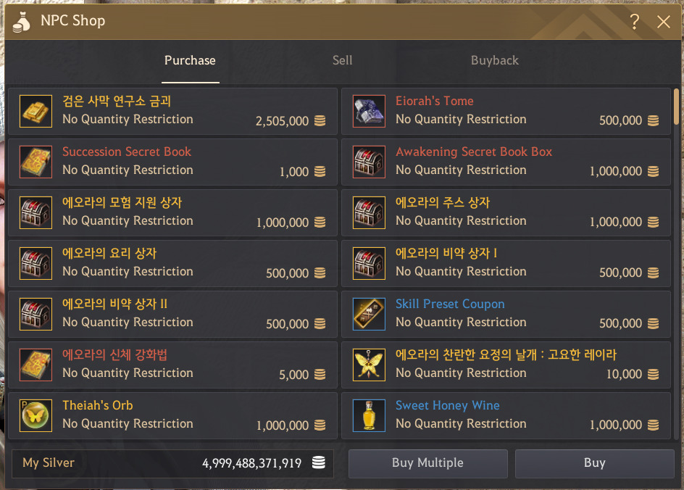Viewport: 684px width, 490px height.
Task: Select the Eiorah's Tome item icon
Action: coord(369,111)
